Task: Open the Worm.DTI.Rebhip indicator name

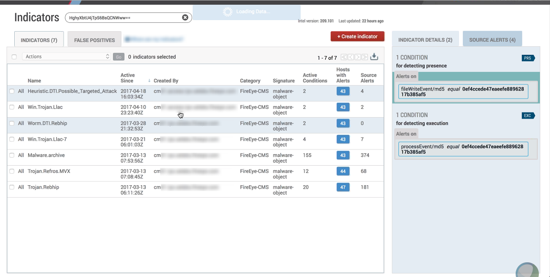Action: pyautogui.click(x=47, y=123)
